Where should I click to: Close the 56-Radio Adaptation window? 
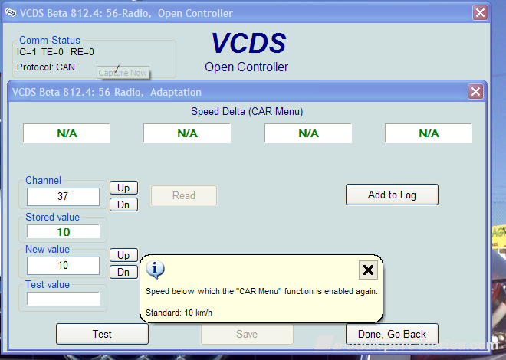point(475,92)
